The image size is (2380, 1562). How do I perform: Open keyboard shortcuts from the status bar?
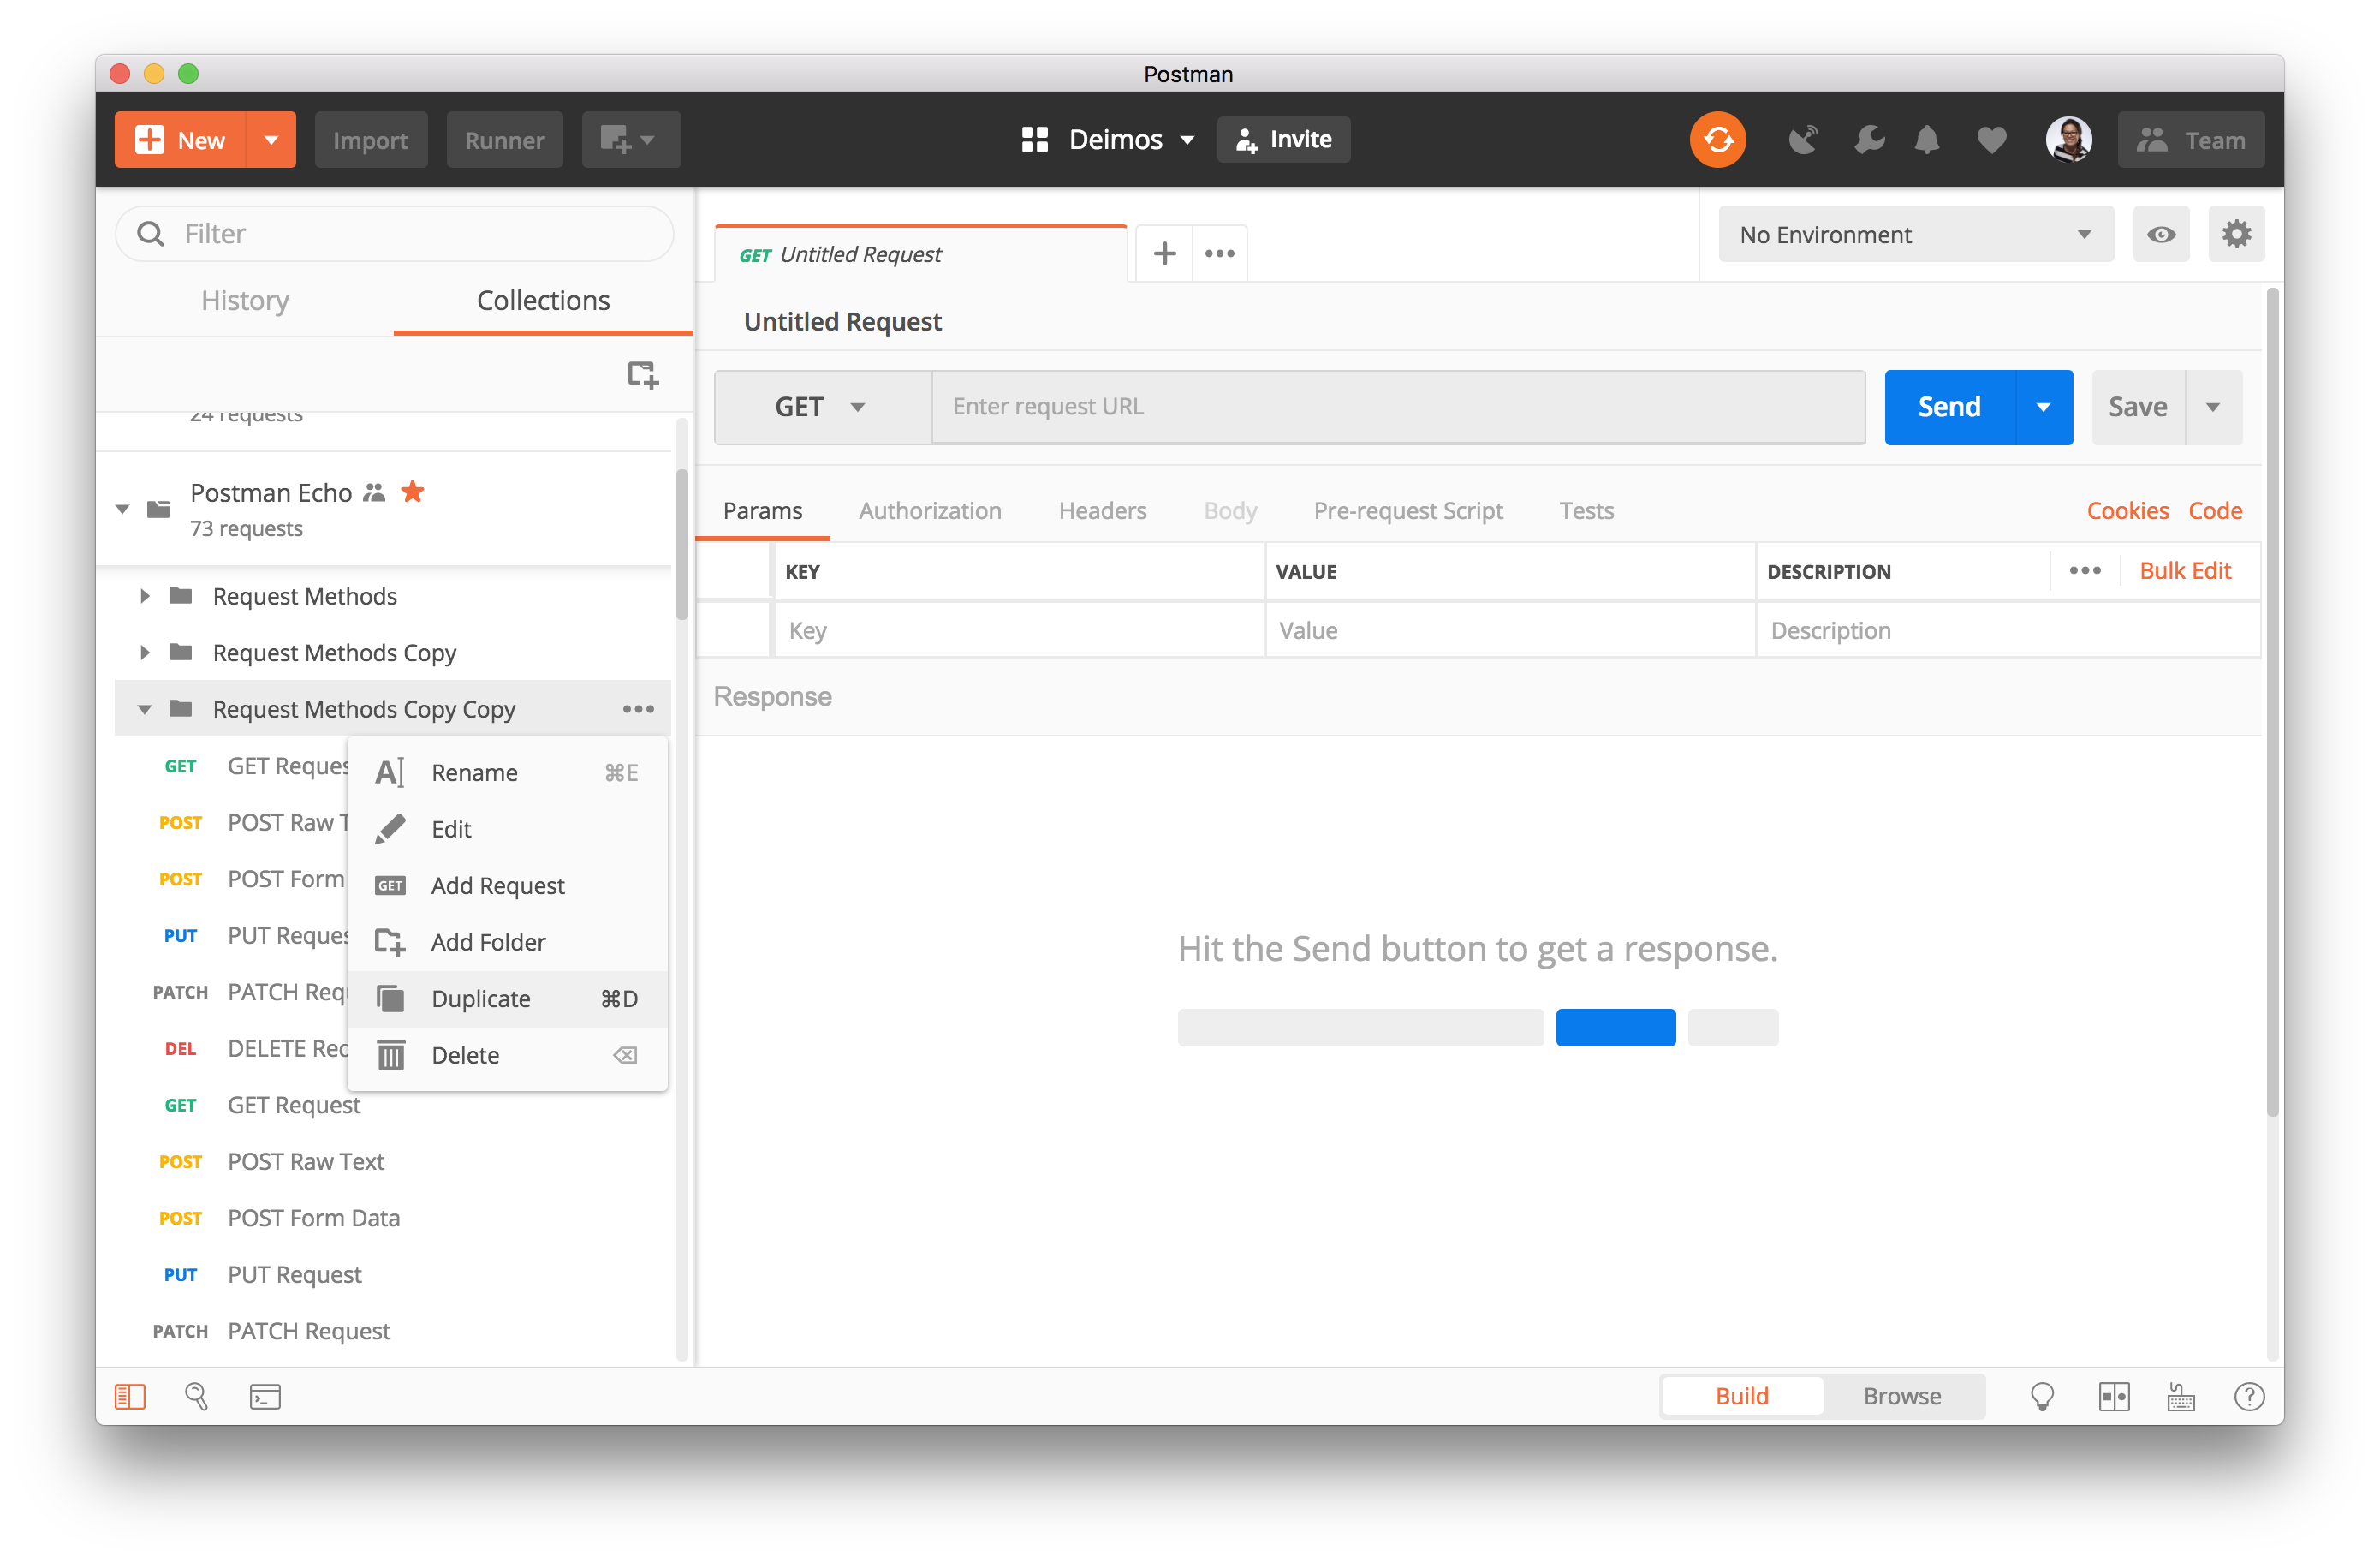coord(2182,1396)
